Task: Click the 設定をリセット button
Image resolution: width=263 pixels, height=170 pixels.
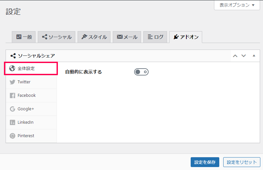Action: [x=242, y=162]
